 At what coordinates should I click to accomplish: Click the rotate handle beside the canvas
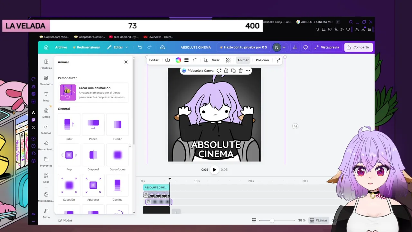click(295, 126)
